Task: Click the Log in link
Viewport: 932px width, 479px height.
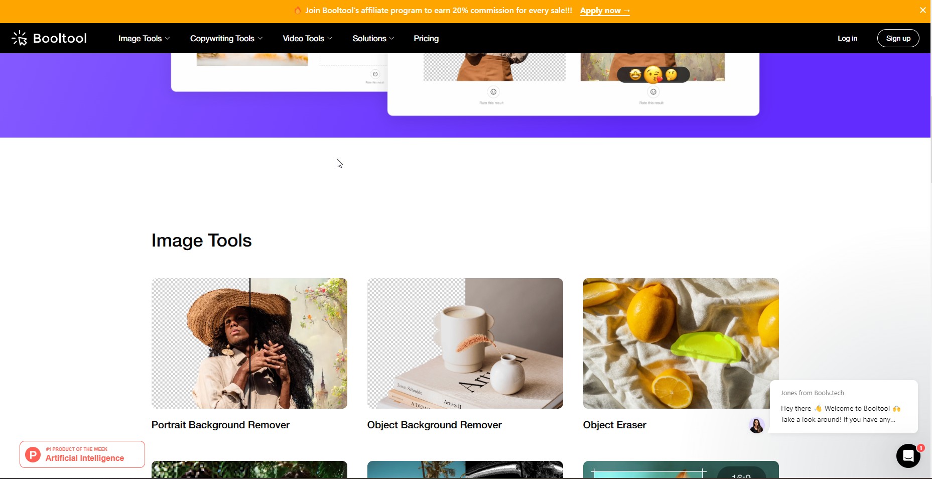Action: (847, 38)
